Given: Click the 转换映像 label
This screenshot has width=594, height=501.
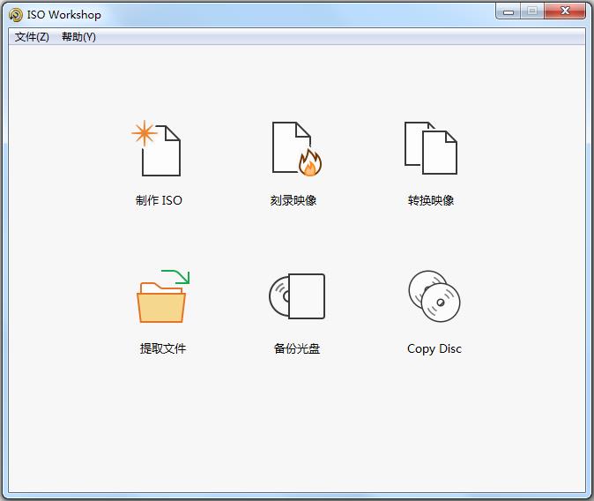Looking at the screenshot, I should (431, 200).
